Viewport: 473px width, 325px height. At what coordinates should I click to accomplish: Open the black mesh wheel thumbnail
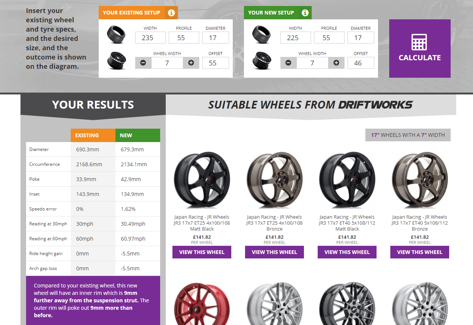(347, 303)
